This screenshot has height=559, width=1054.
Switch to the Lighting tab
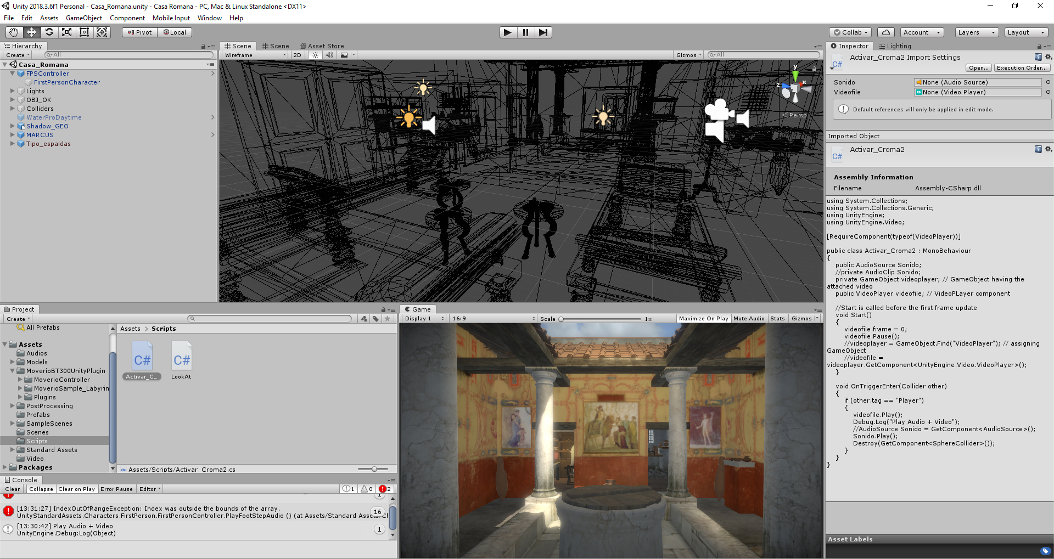(x=898, y=46)
